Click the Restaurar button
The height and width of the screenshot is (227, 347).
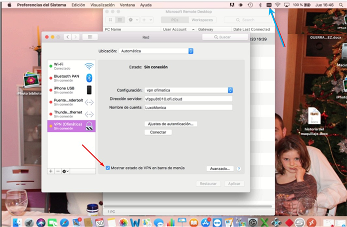[208, 184]
